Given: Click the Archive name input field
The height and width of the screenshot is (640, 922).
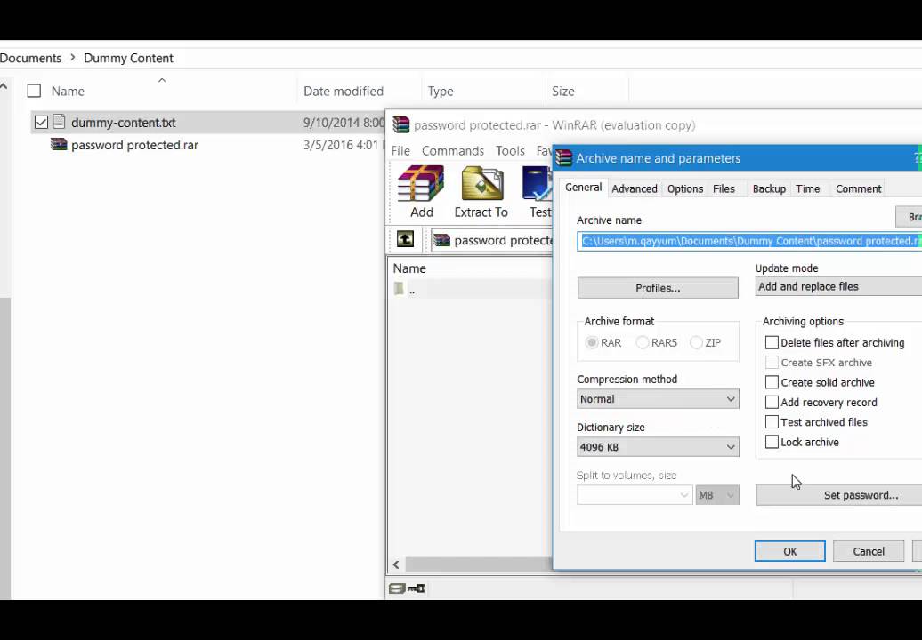Looking at the screenshot, I should [x=749, y=241].
